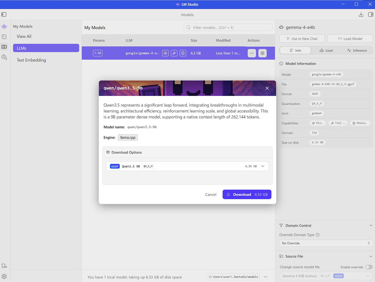Close the qwen3.5-9b download dialog

click(x=267, y=88)
